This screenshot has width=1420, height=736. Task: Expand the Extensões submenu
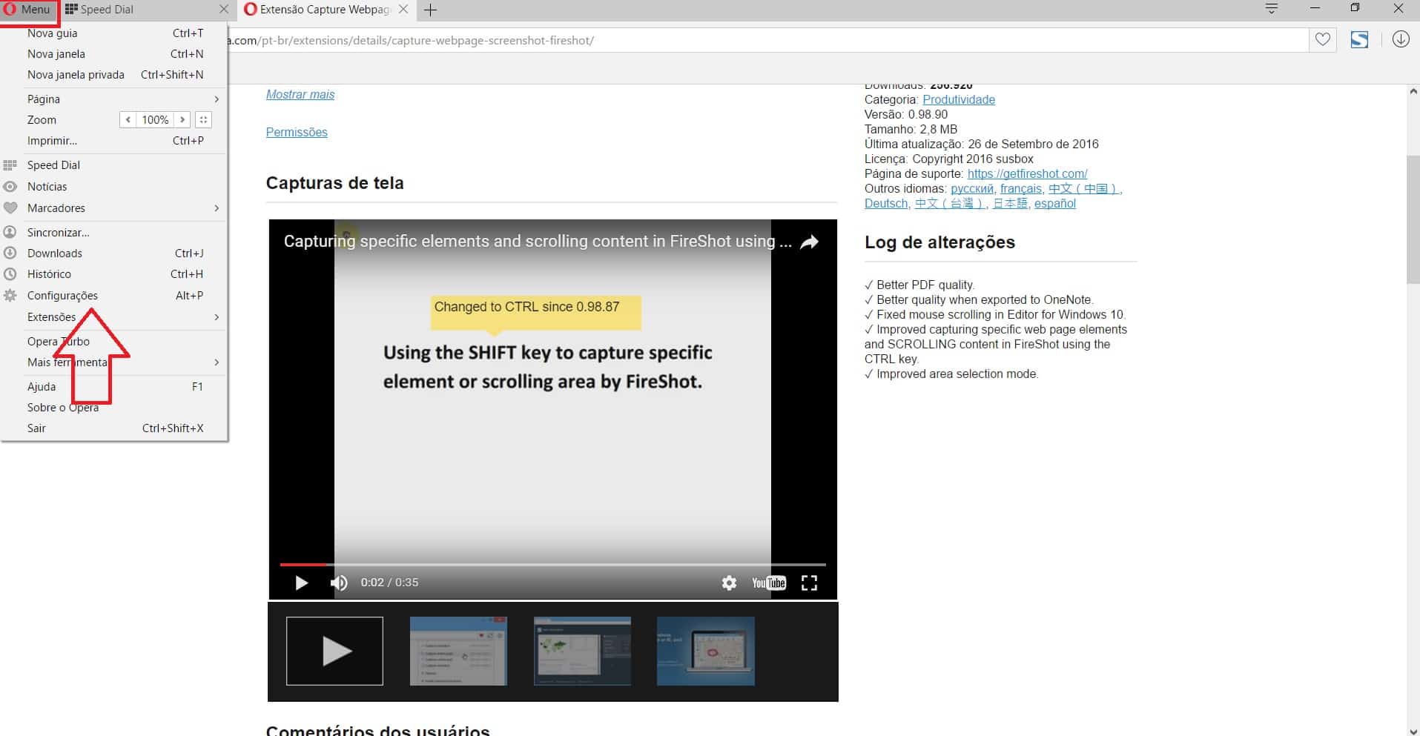coord(114,316)
